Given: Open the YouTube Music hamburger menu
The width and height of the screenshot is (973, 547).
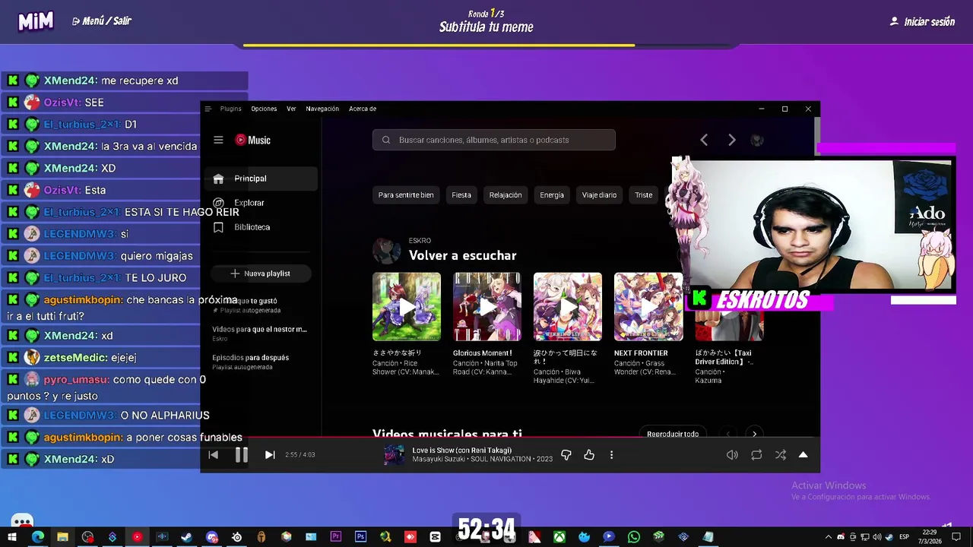Looking at the screenshot, I should pos(218,140).
